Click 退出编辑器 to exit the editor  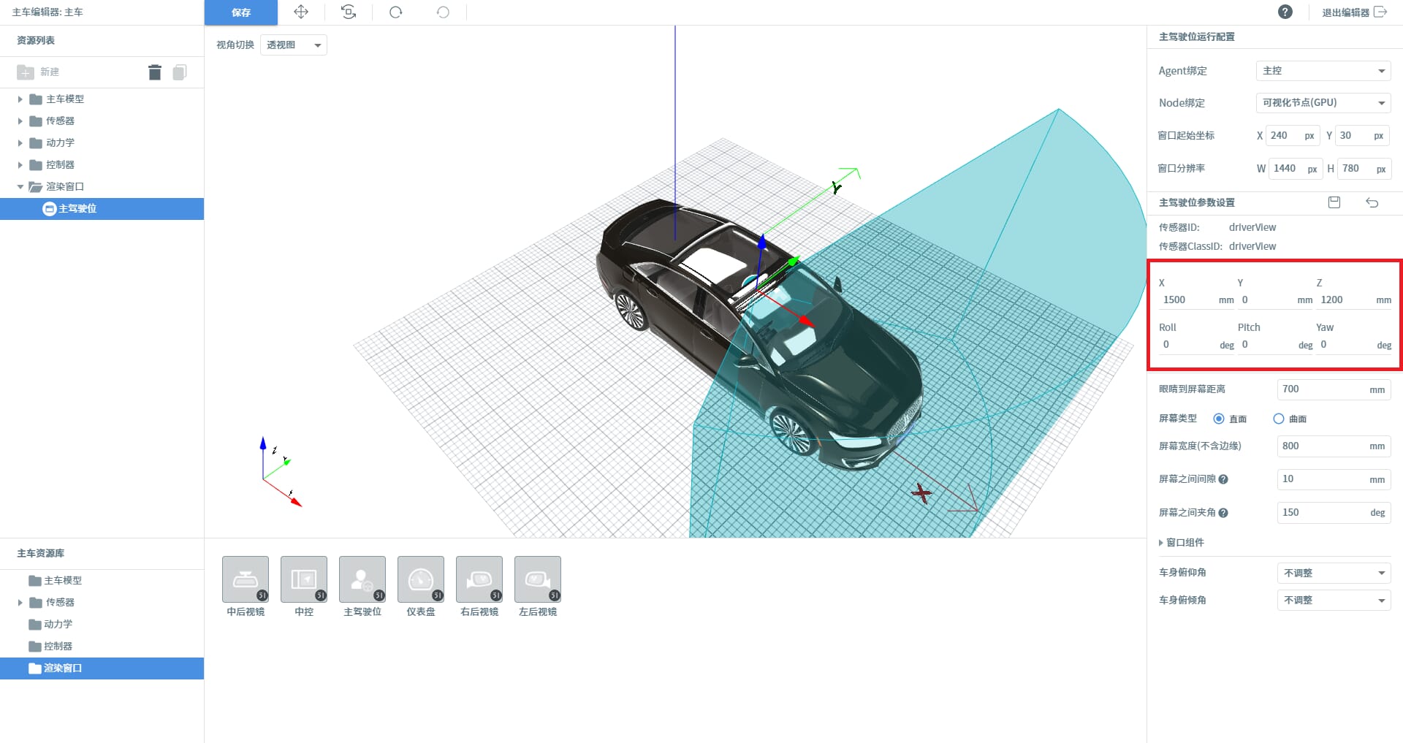tap(1354, 12)
